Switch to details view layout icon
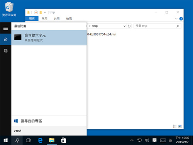Viewport: 193px width, 145px height. click(174, 126)
